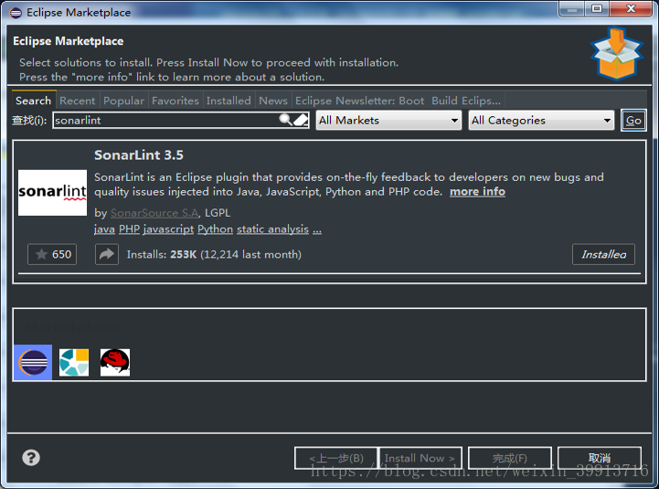Click the 上一步(B) back button
This screenshot has height=489, width=659.
[336, 458]
